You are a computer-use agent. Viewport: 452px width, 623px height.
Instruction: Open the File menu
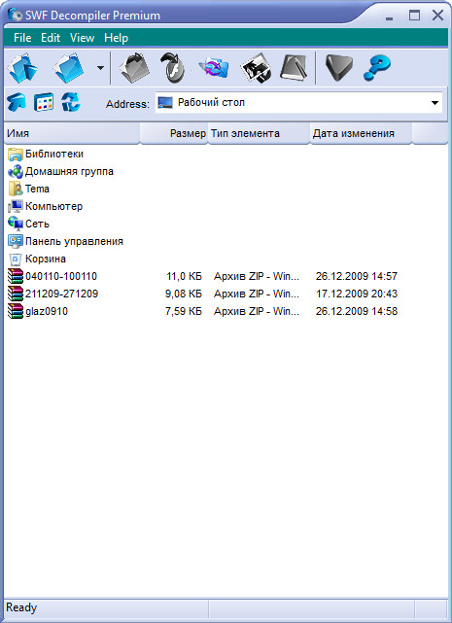(22, 38)
